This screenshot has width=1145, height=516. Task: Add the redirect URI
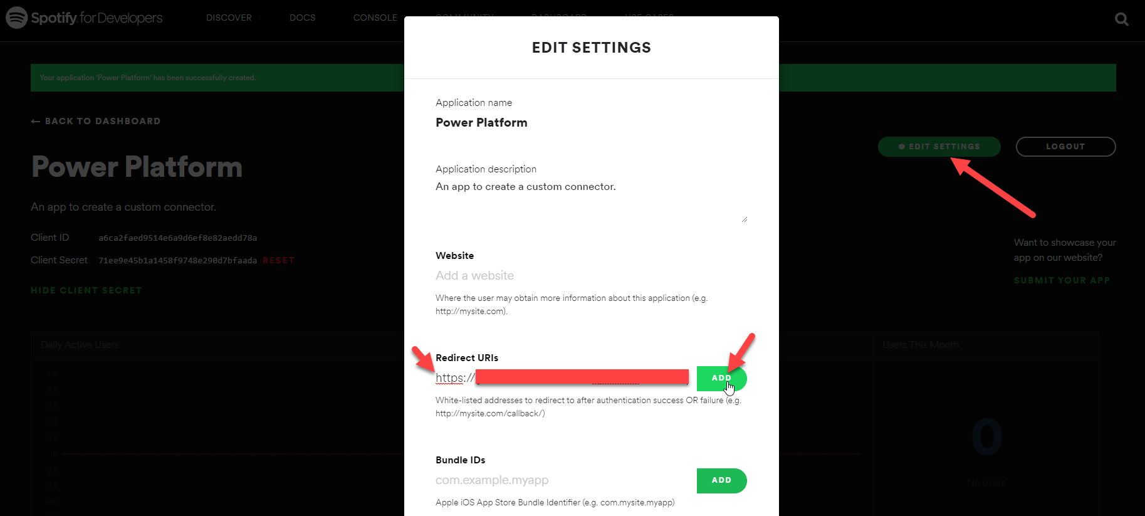click(x=721, y=378)
